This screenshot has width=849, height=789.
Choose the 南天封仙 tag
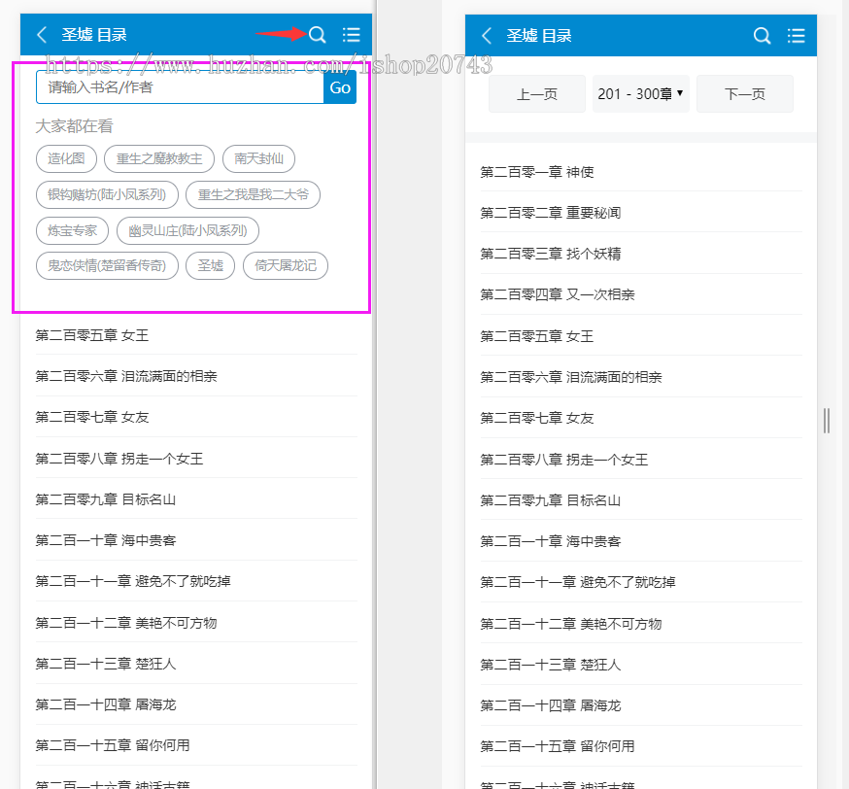[258, 158]
